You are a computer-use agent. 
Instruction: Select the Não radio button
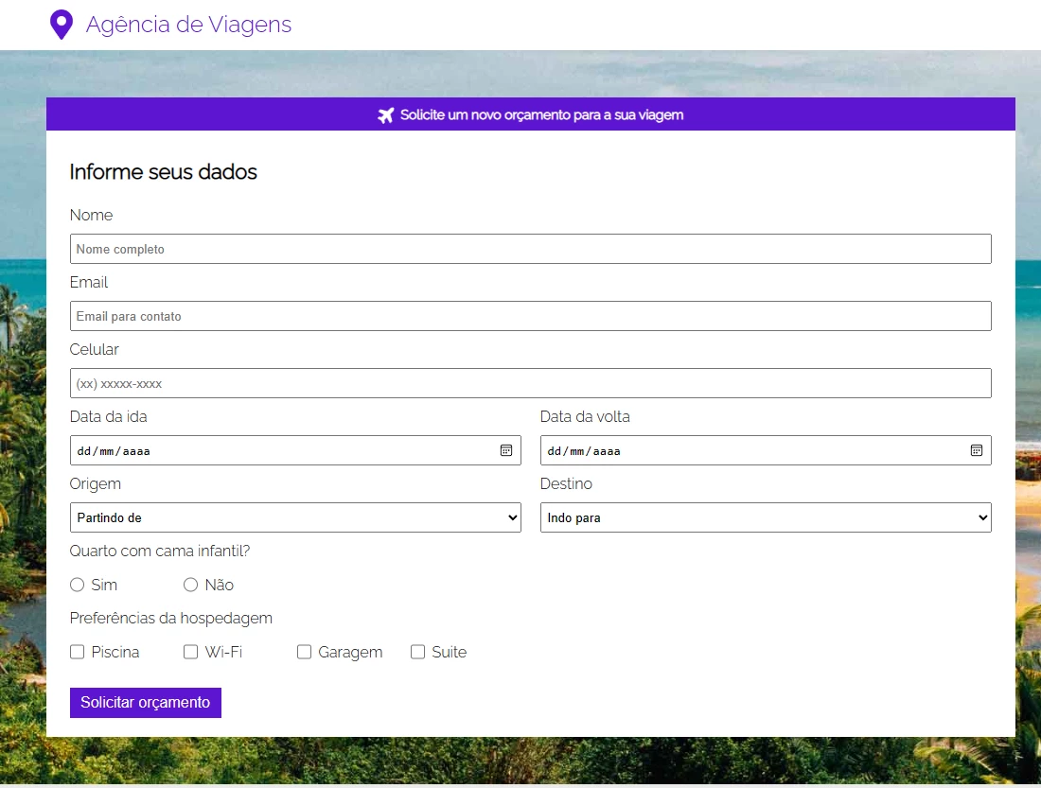tap(190, 585)
